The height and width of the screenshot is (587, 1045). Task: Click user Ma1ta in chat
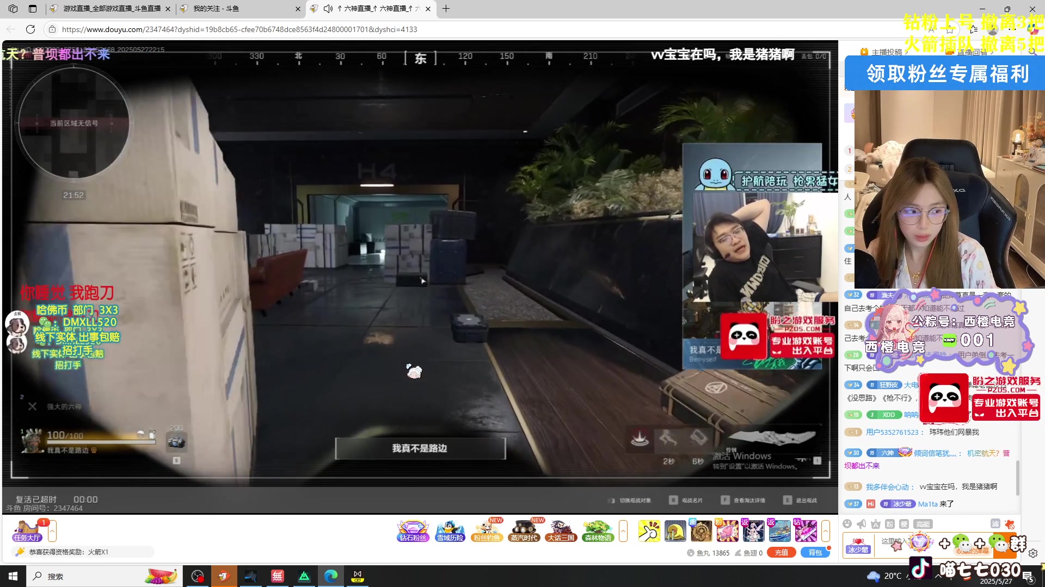(x=927, y=504)
